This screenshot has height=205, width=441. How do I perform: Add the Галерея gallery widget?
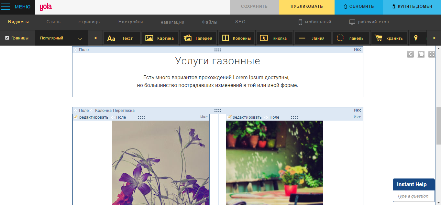198,38
